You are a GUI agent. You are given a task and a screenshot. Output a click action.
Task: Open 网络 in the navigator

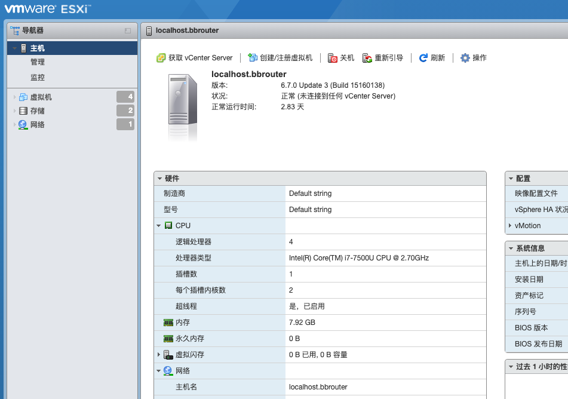pos(37,125)
